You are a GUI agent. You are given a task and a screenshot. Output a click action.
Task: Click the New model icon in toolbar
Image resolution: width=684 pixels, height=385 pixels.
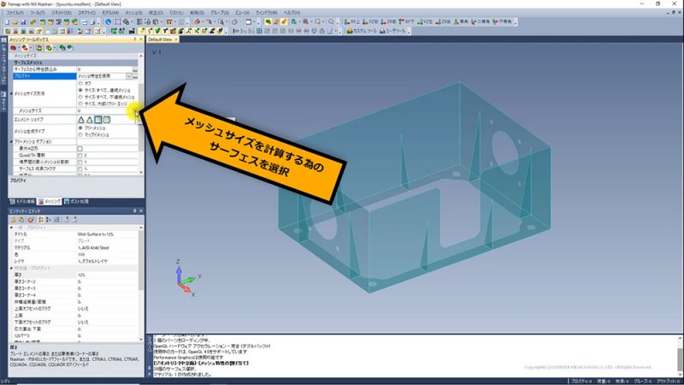tap(7, 22)
